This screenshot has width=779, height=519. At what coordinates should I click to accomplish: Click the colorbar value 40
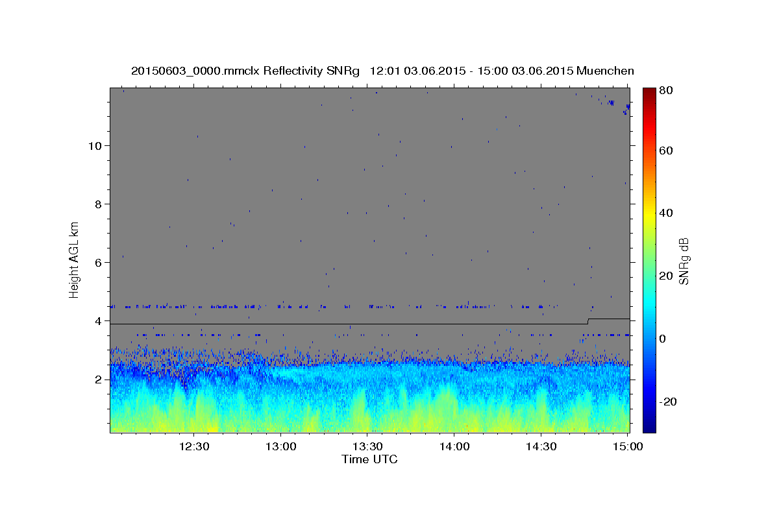[x=665, y=213]
